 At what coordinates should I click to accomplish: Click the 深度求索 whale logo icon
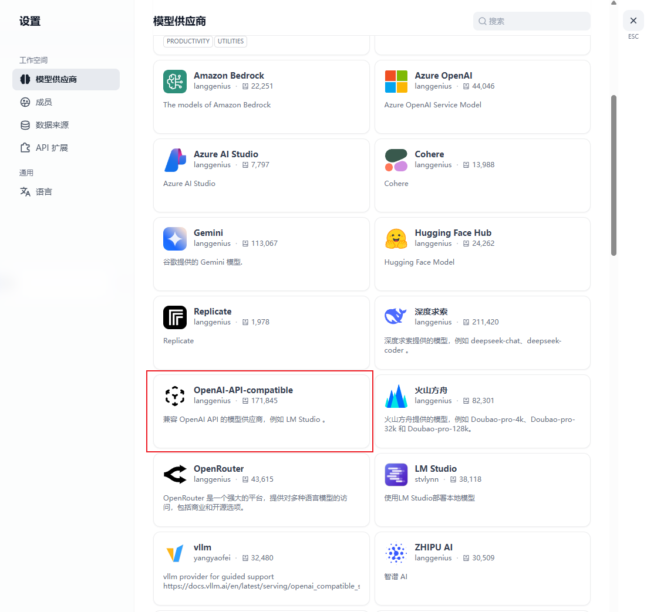point(396,317)
